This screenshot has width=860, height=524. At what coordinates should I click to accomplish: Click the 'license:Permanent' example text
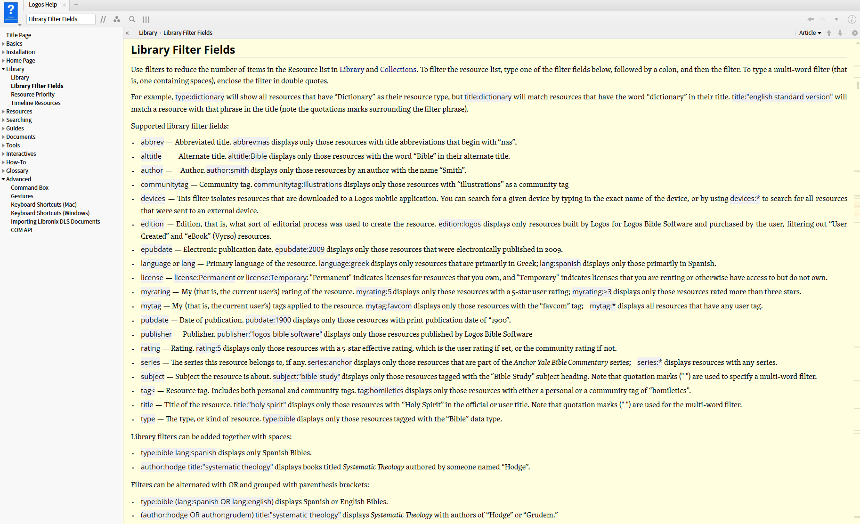coord(204,278)
